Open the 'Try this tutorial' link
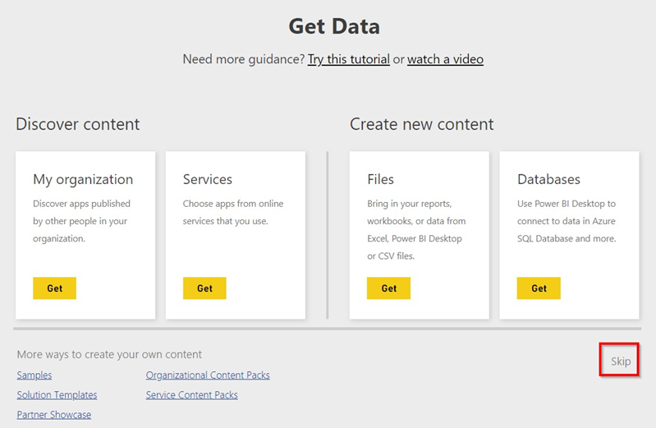Image resolution: width=656 pixels, height=428 pixels. [348, 59]
